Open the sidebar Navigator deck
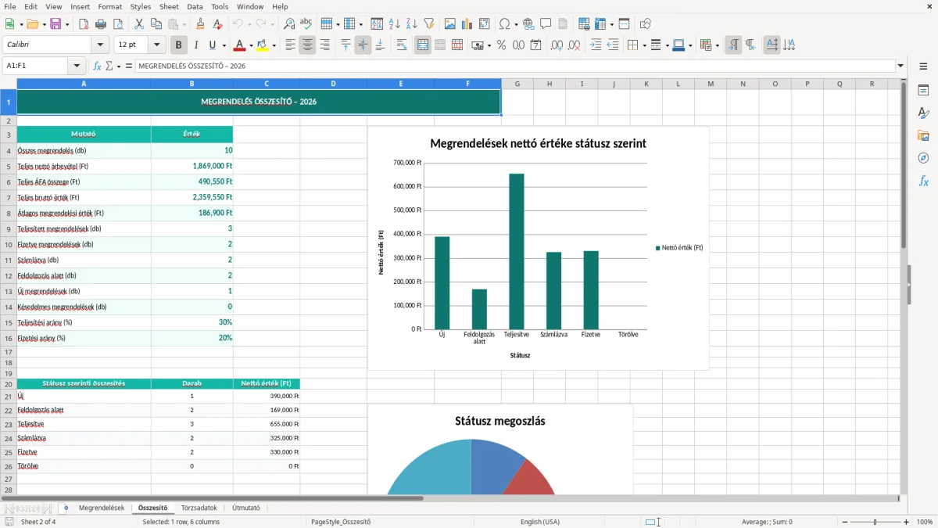The width and height of the screenshot is (938, 528). pos(923,159)
